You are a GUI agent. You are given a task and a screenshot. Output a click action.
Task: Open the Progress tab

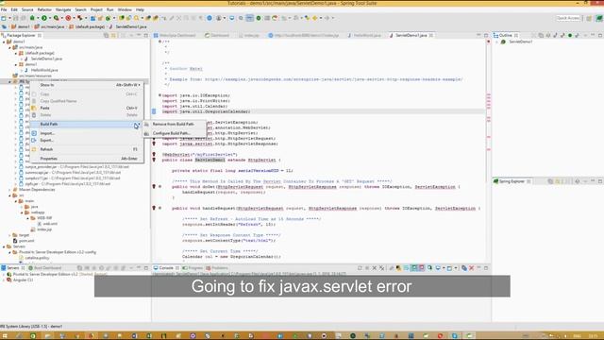[193, 268]
